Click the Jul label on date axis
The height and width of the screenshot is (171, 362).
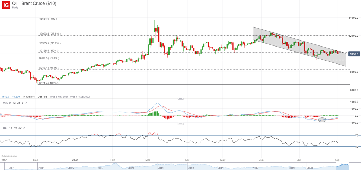click(299, 160)
